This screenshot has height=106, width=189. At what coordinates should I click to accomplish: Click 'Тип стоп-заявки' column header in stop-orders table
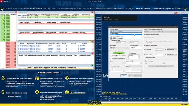click(45, 56)
